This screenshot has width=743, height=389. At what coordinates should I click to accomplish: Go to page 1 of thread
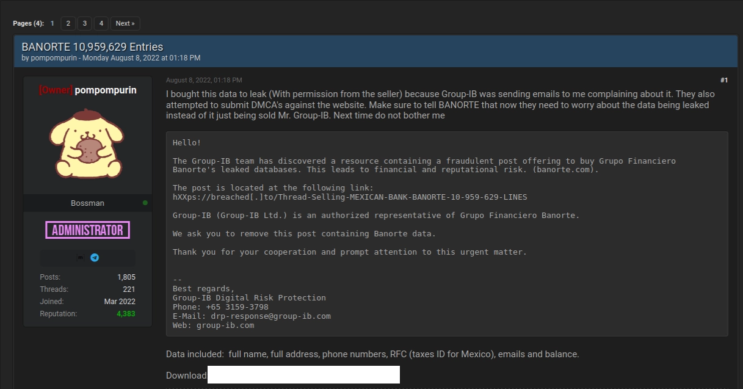click(52, 23)
